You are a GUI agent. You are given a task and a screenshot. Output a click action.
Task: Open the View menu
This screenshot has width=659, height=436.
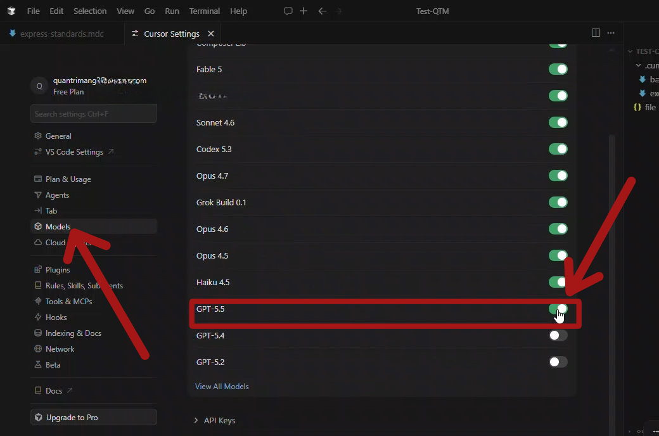[x=125, y=11]
